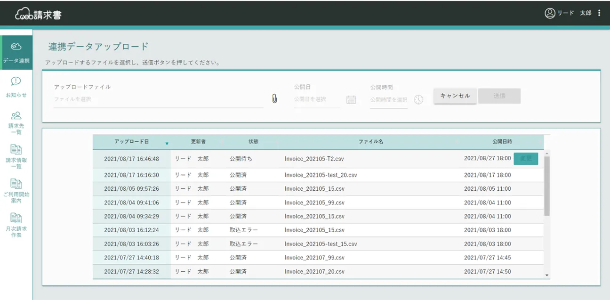Click the キャンセル button
The height and width of the screenshot is (300, 610).
tap(455, 96)
